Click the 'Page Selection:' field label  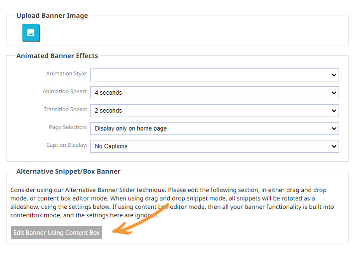[68, 128]
